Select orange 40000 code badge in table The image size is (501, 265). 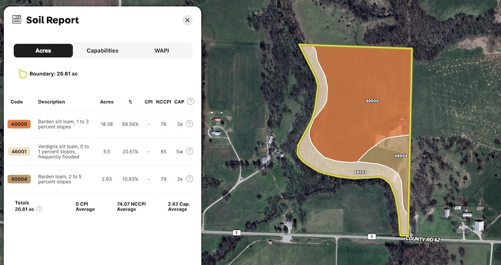(x=19, y=124)
